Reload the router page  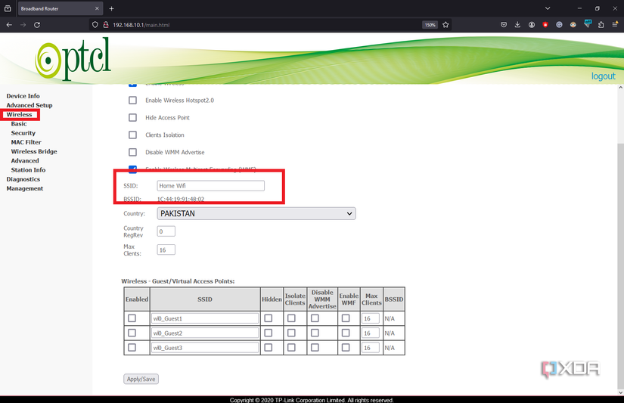click(37, 25)
